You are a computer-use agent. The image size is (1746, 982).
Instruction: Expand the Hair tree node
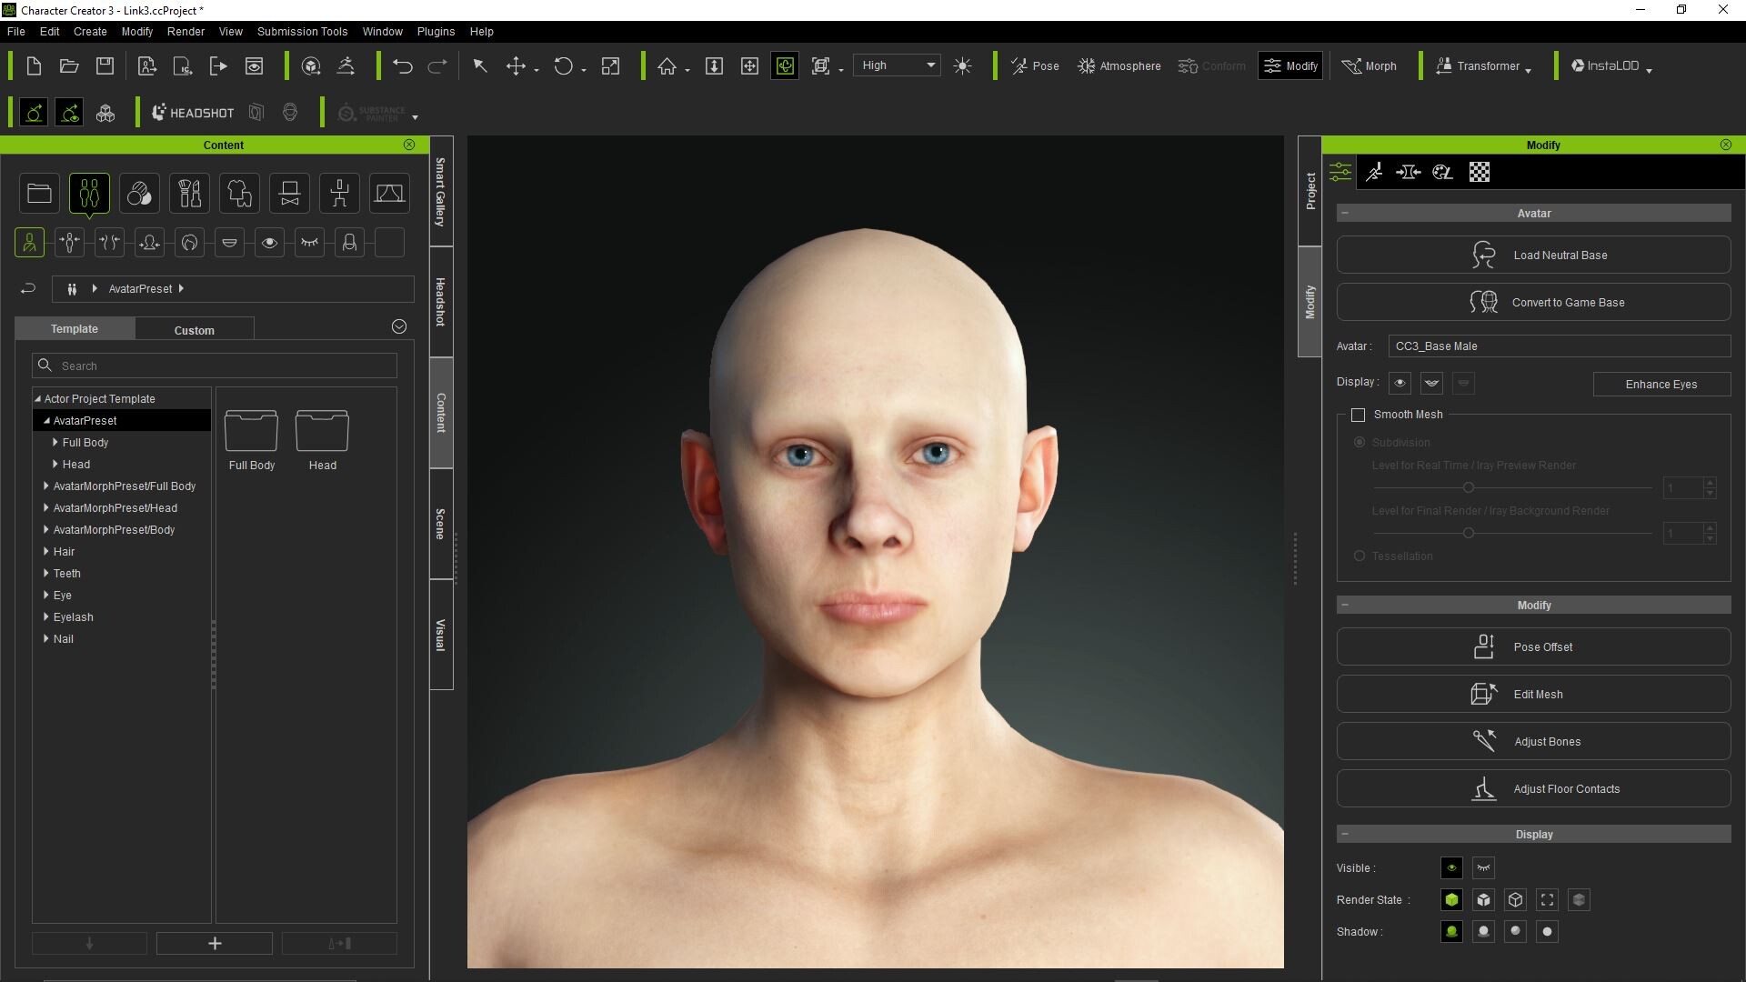pos(46,551)
